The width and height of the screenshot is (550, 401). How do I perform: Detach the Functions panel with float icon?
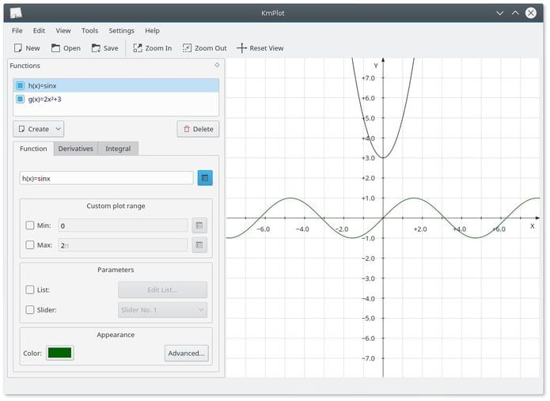(217, 65)
